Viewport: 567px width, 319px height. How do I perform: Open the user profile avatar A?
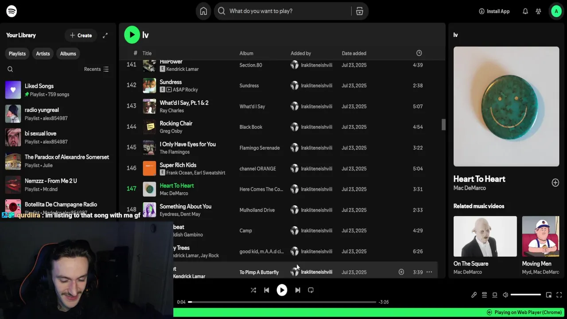pos(556,11)
